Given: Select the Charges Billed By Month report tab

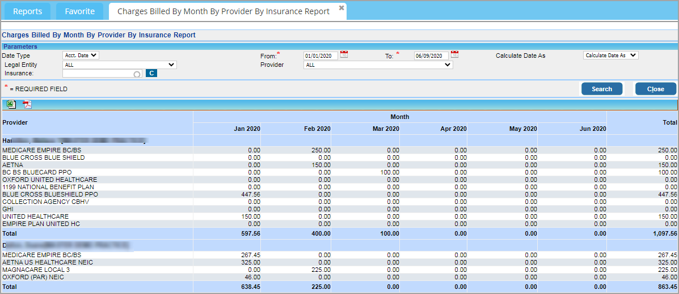Looking at the screenshot, I should [x=223, y=11].
